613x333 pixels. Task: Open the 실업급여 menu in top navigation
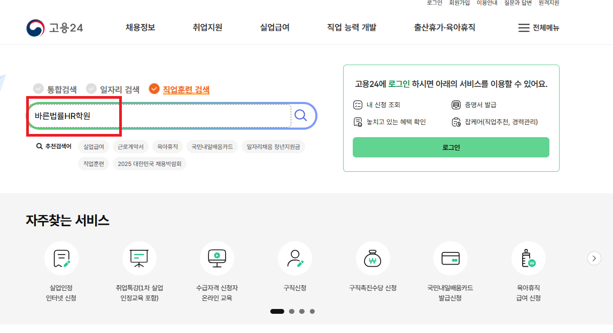click(x=275, y=28)
